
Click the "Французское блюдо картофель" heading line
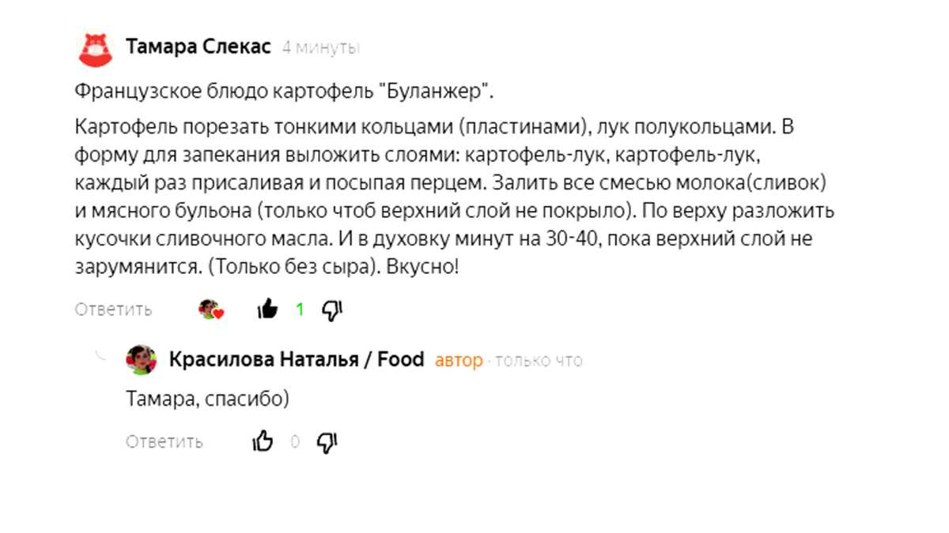pos(284,92)
